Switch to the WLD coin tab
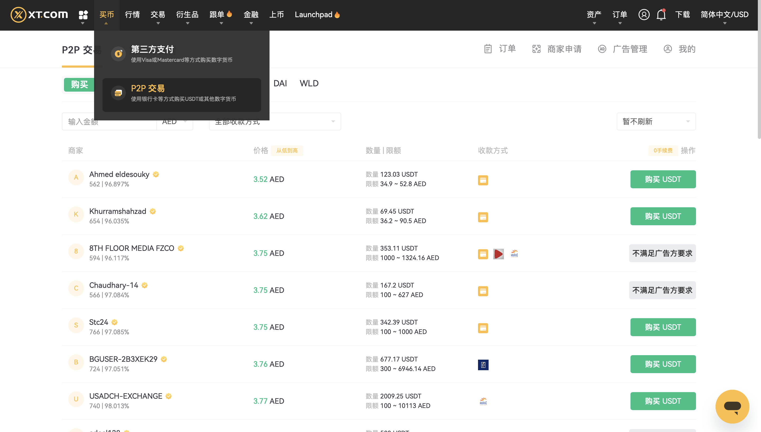 (x=309, y=83)
